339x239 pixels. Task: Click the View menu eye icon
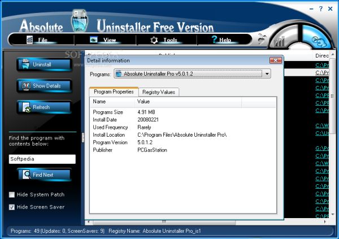tap(94, 40)
